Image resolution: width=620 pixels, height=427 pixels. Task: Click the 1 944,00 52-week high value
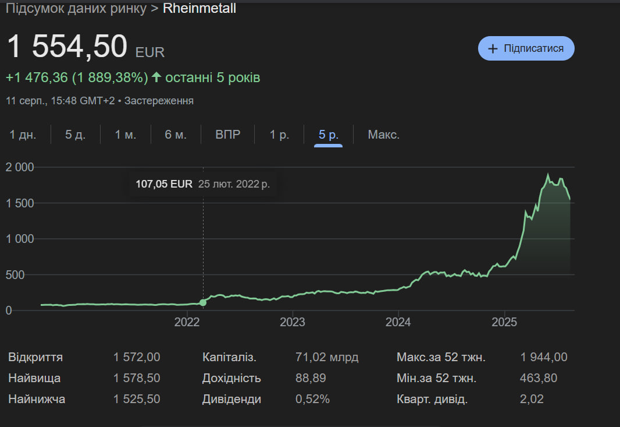tap(544, 357)
